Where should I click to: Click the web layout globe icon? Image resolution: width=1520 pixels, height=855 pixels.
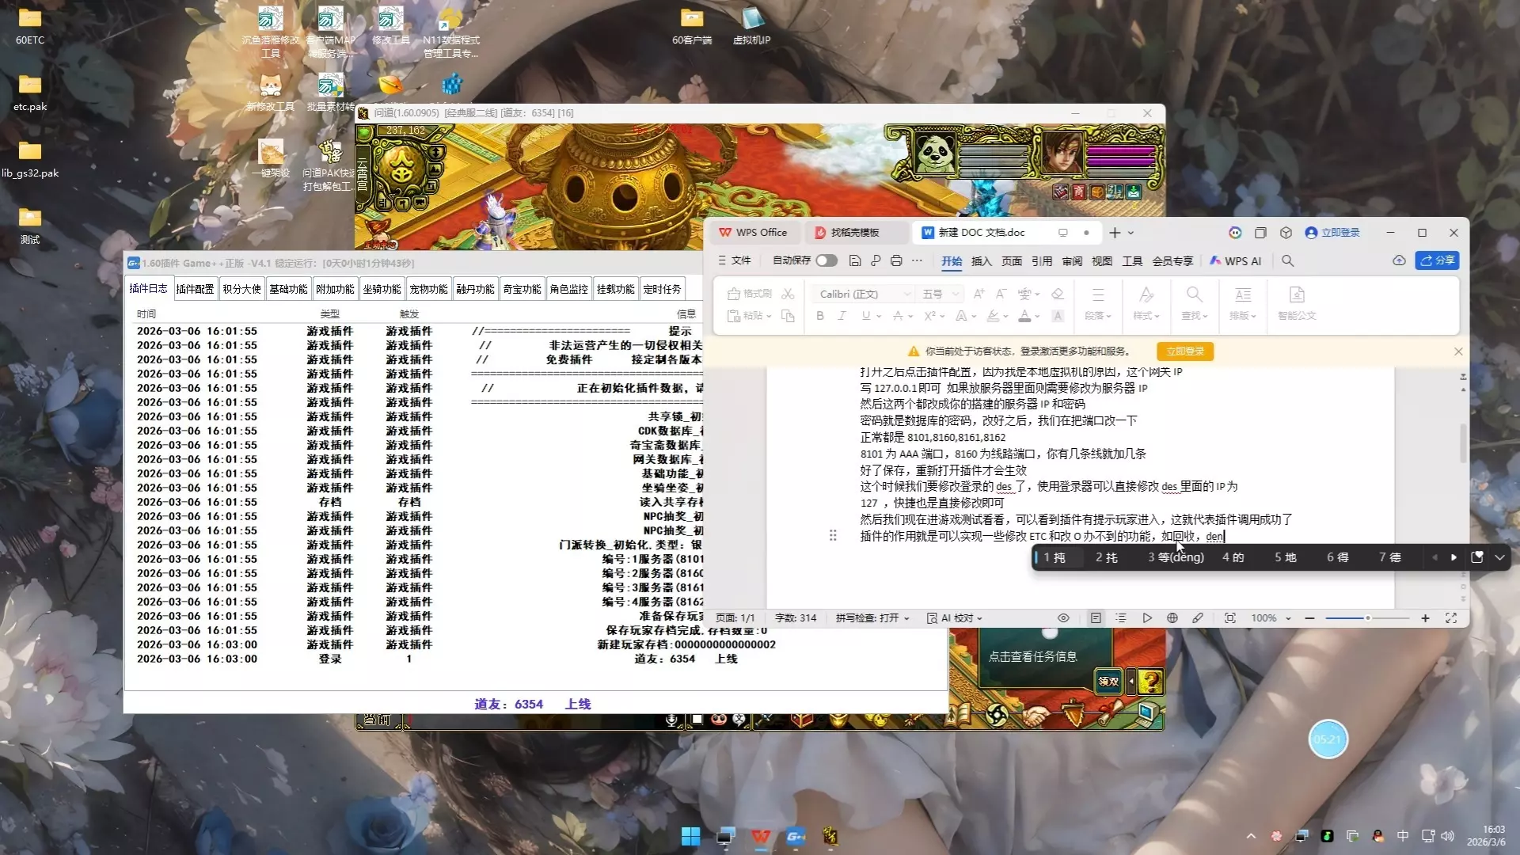tap(1172, 618)
